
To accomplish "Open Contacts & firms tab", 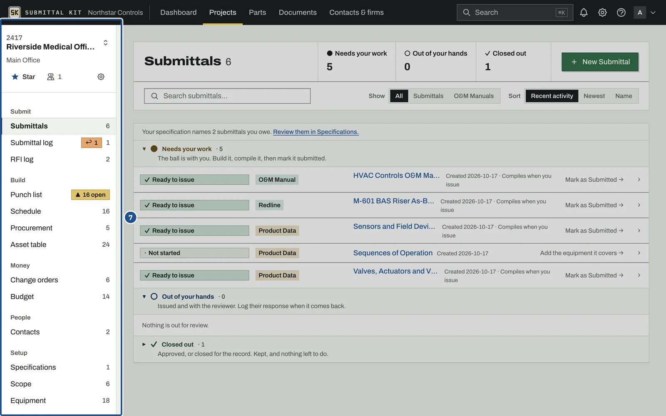I will tap(356, 12).
